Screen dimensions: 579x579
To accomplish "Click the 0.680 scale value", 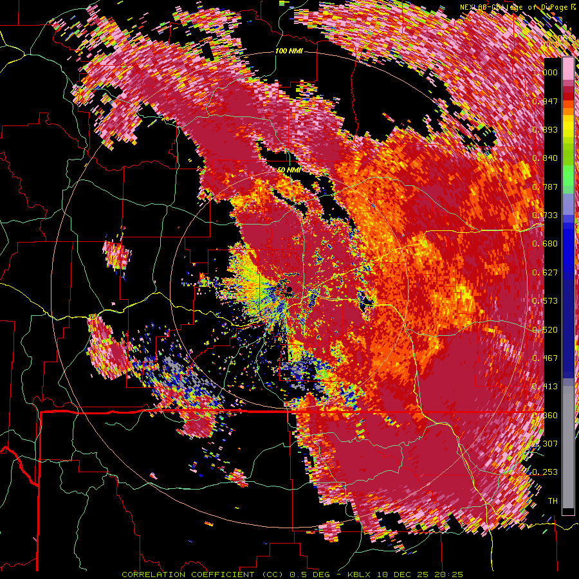I will 545,244.
